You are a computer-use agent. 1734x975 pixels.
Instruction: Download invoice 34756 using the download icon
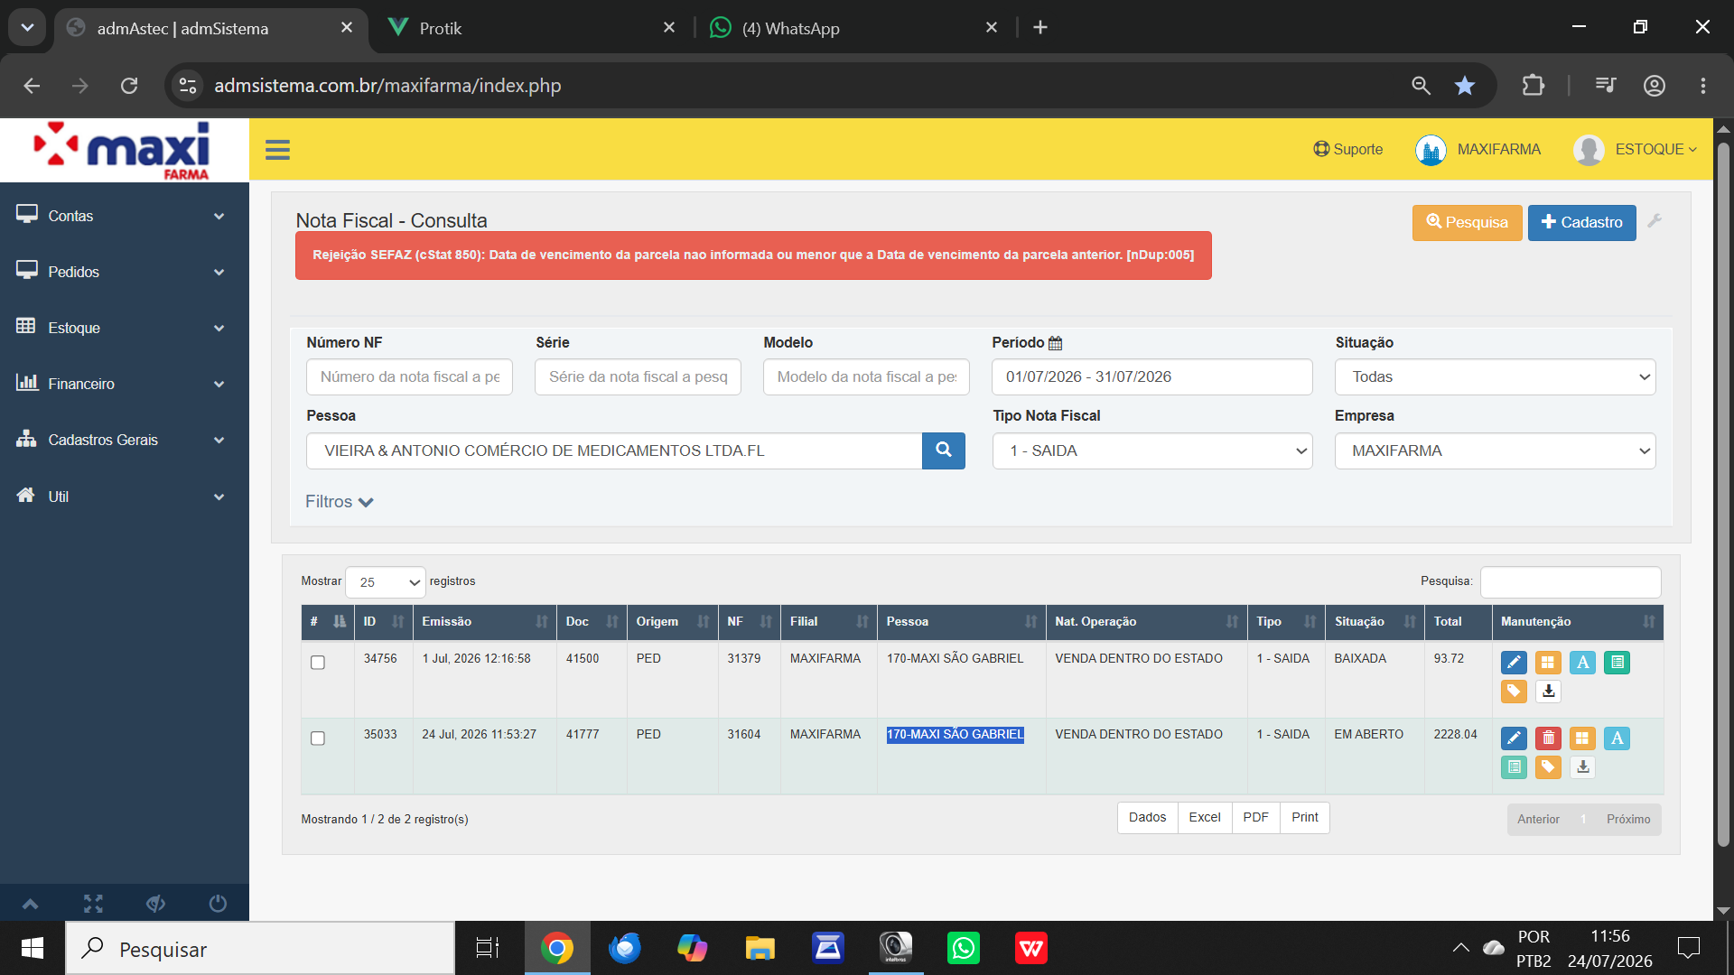1548,692
